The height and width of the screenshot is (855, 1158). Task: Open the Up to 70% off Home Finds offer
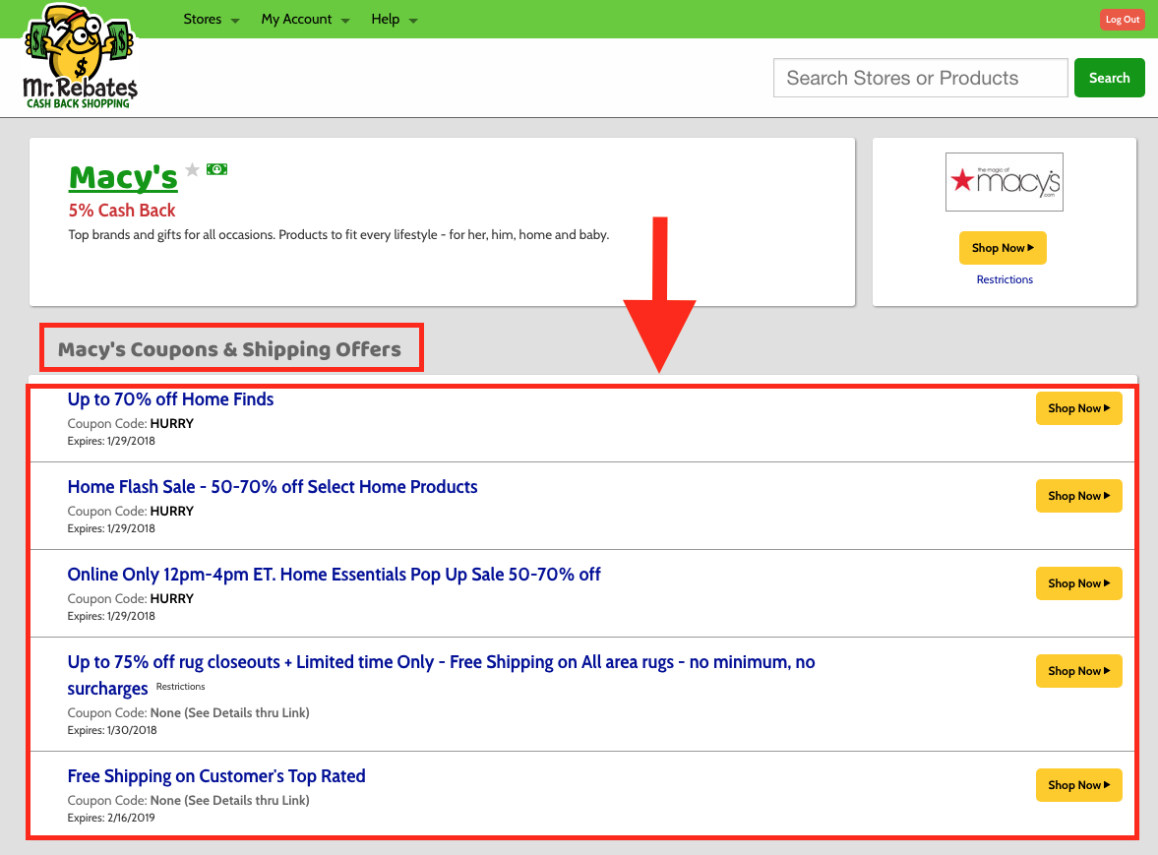[x=170, y=399]
